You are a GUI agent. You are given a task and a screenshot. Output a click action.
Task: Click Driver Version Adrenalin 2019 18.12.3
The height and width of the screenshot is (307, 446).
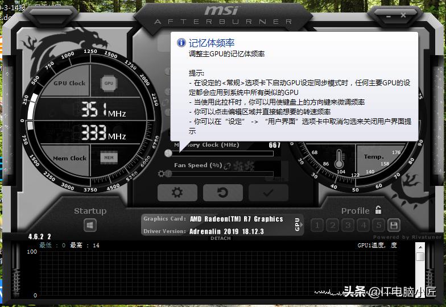[226, 231]
